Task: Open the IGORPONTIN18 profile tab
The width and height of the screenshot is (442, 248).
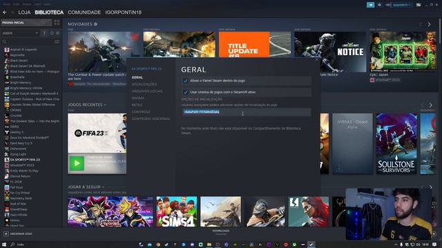Action: pos(124,12)
